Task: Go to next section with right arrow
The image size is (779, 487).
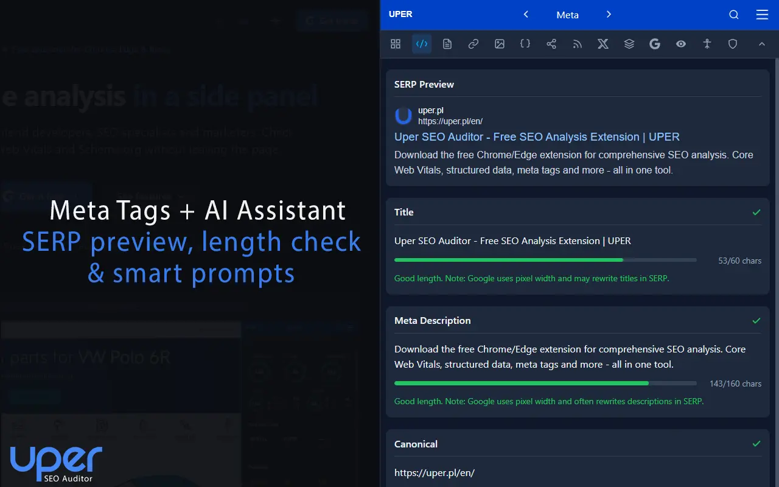Action: point(608,15)
